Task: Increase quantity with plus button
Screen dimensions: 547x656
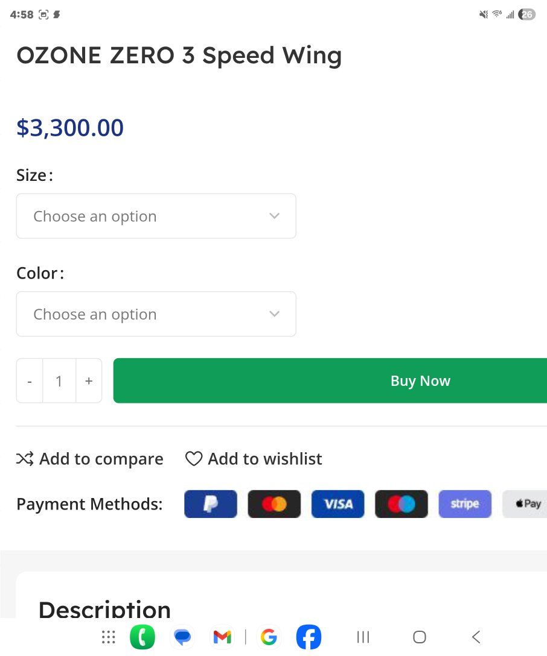Action: [89, 381]
